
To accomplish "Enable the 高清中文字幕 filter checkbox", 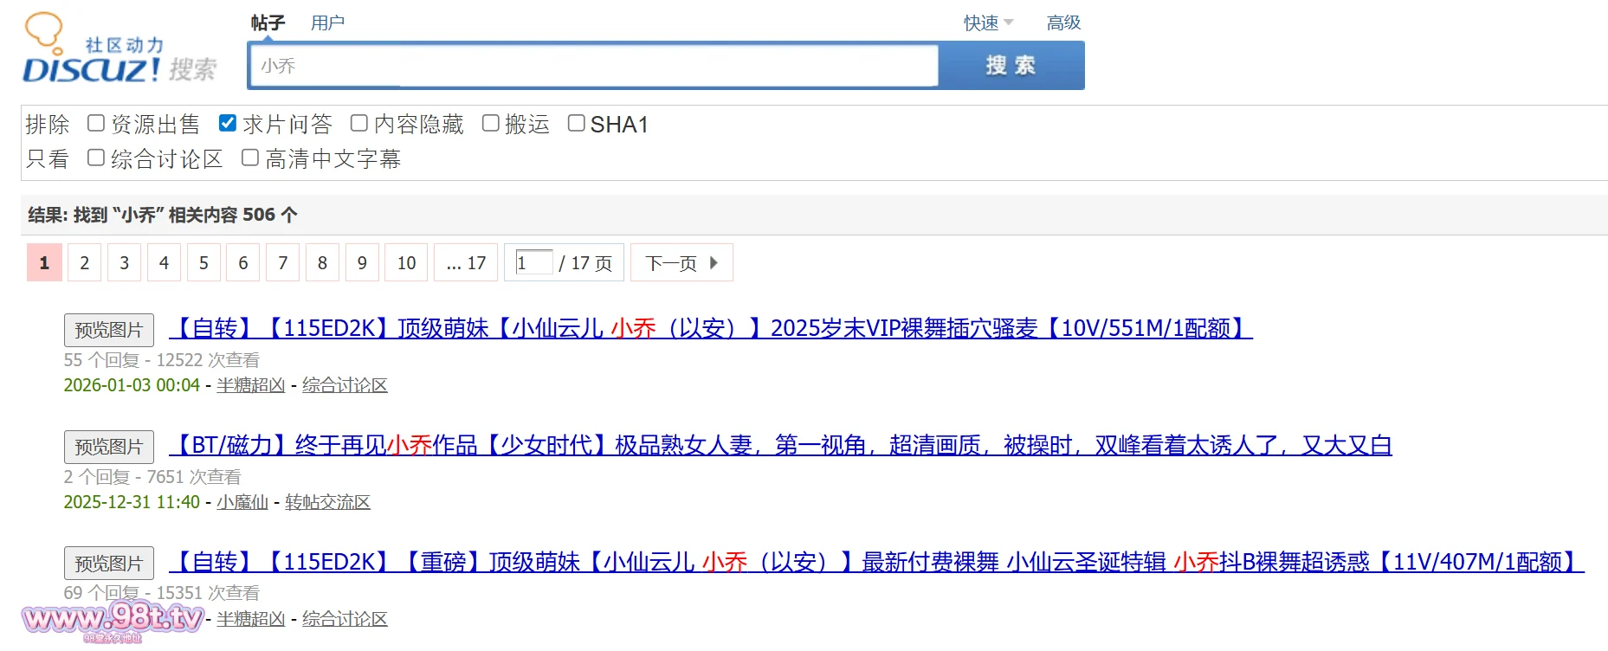I will pyautogui.click(x=250, y=158).
